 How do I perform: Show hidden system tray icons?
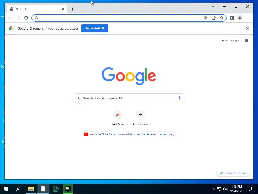point(213,189)
